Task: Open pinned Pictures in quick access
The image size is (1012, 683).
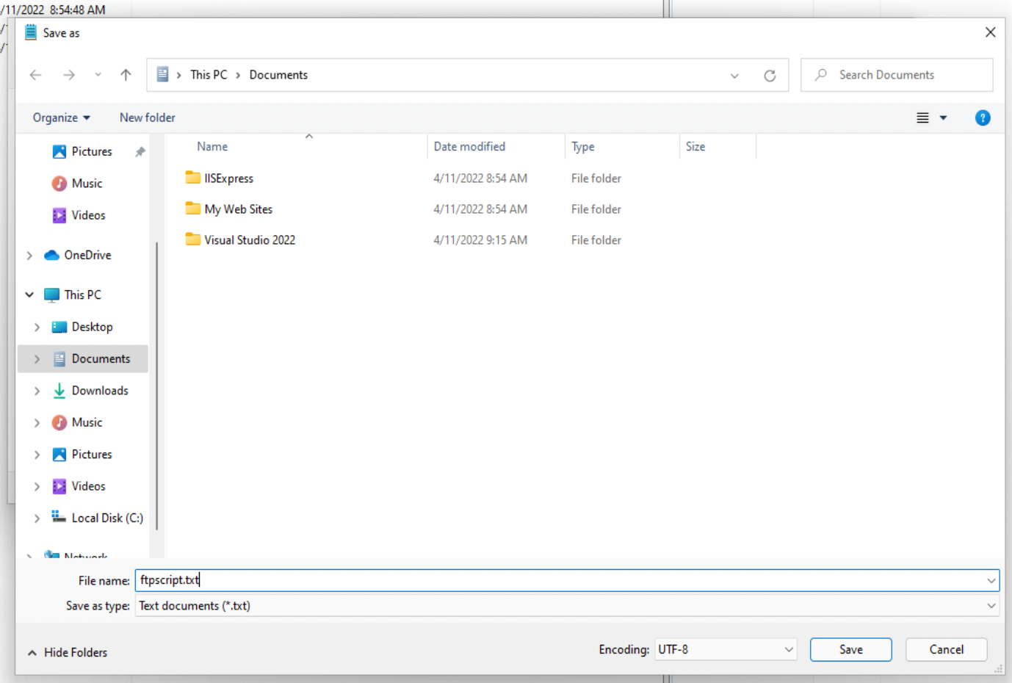Action: coord(91,151)
